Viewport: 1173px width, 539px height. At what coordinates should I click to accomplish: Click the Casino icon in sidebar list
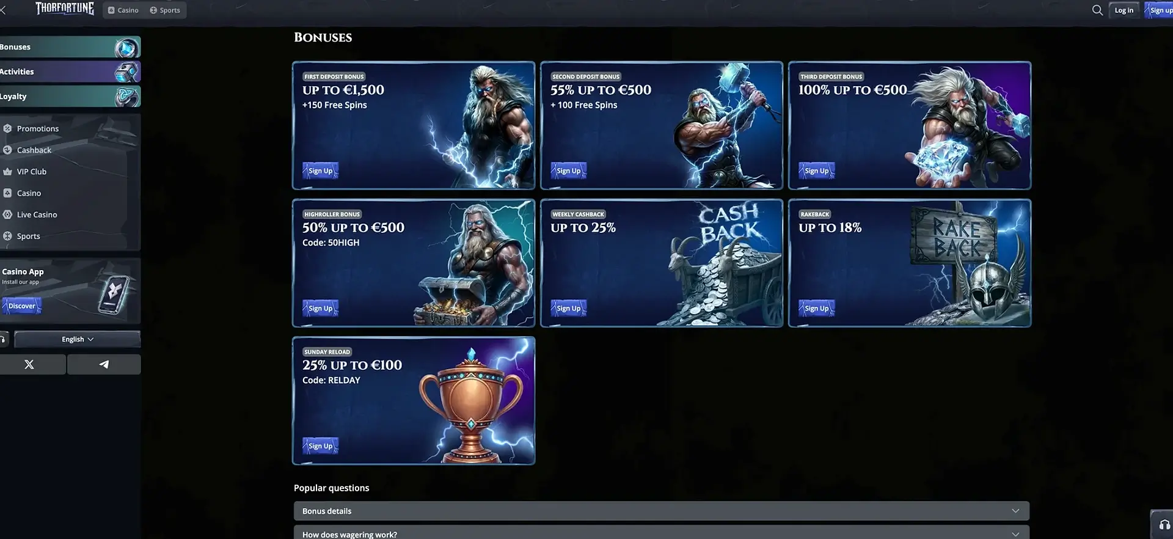click(x=7, y=193)
